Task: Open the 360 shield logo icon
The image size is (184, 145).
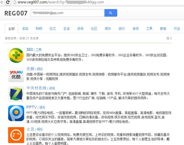Action: 16,55
